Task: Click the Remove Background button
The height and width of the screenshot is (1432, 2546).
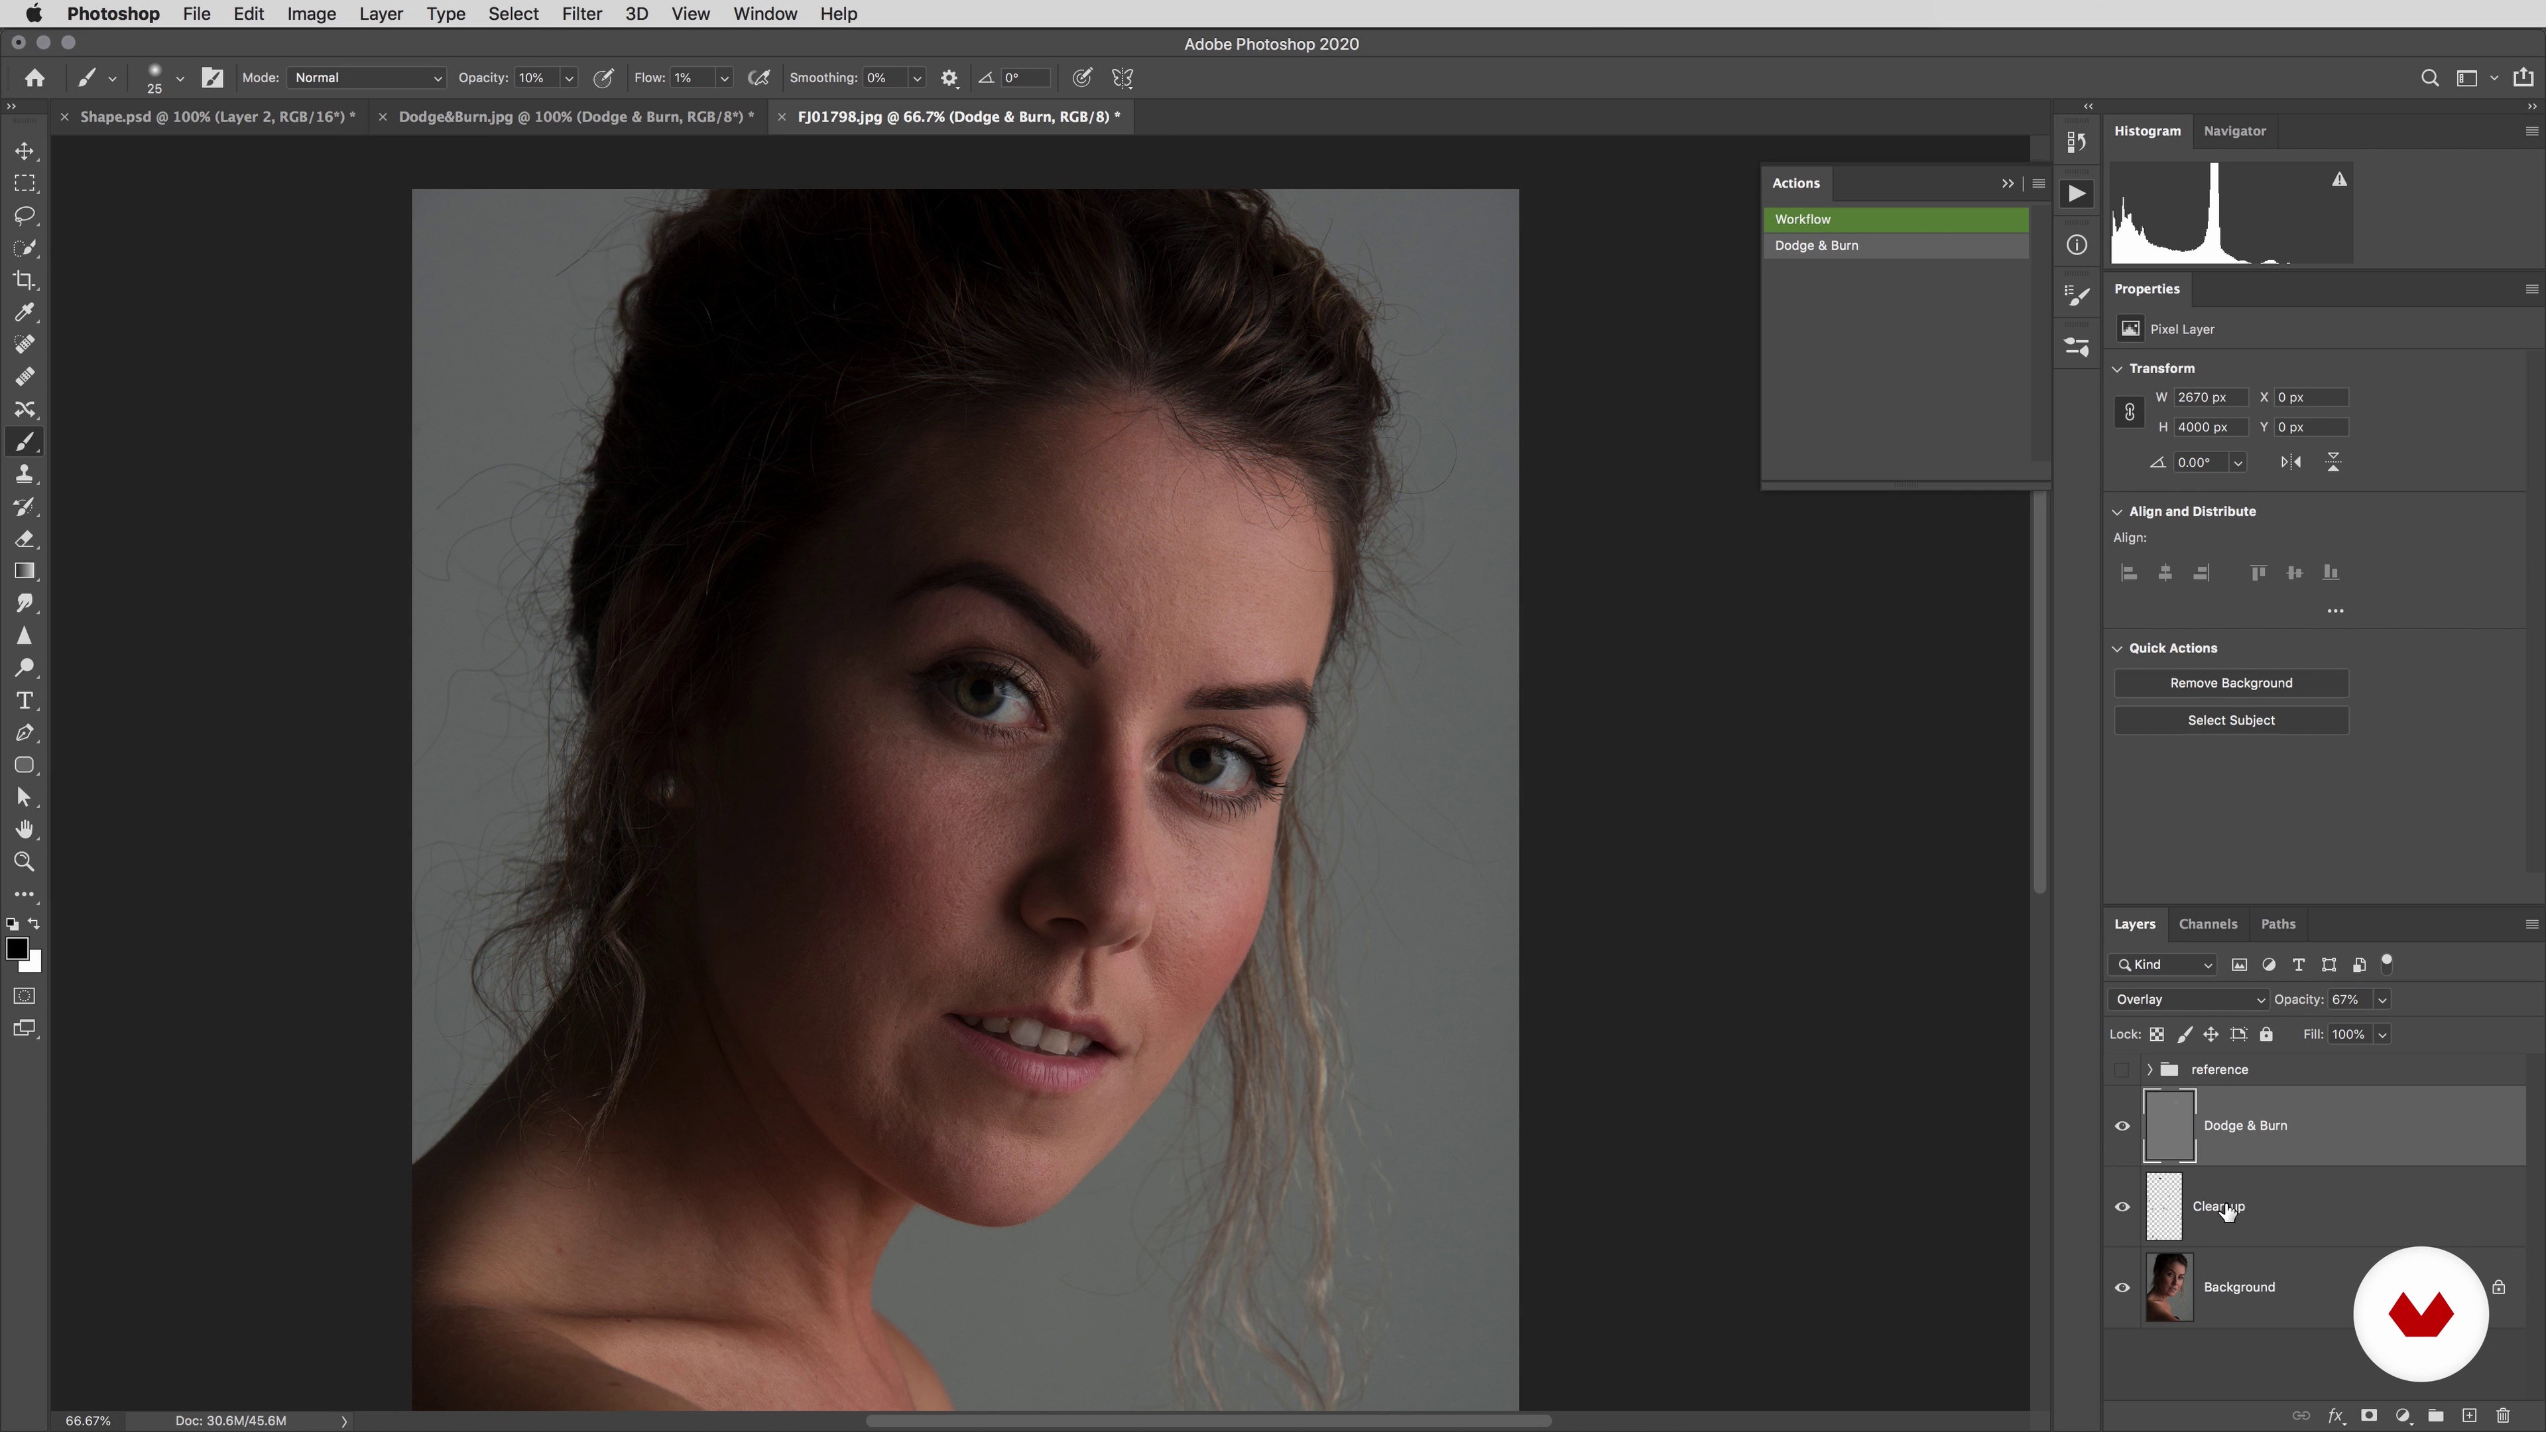Action: pos(2230,683)
